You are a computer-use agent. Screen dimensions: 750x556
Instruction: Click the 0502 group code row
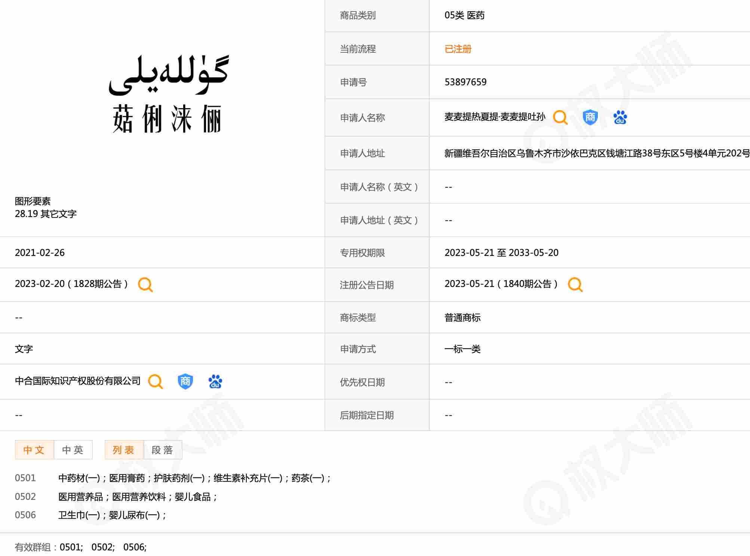pyautogui.click(x=25, y=497)
